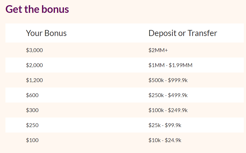The width and height of the screenshot is (246, 153).
Task: Click the $1MM - $1.99MM deposit range
Action: pyautogui.click(x=170, y=65)
